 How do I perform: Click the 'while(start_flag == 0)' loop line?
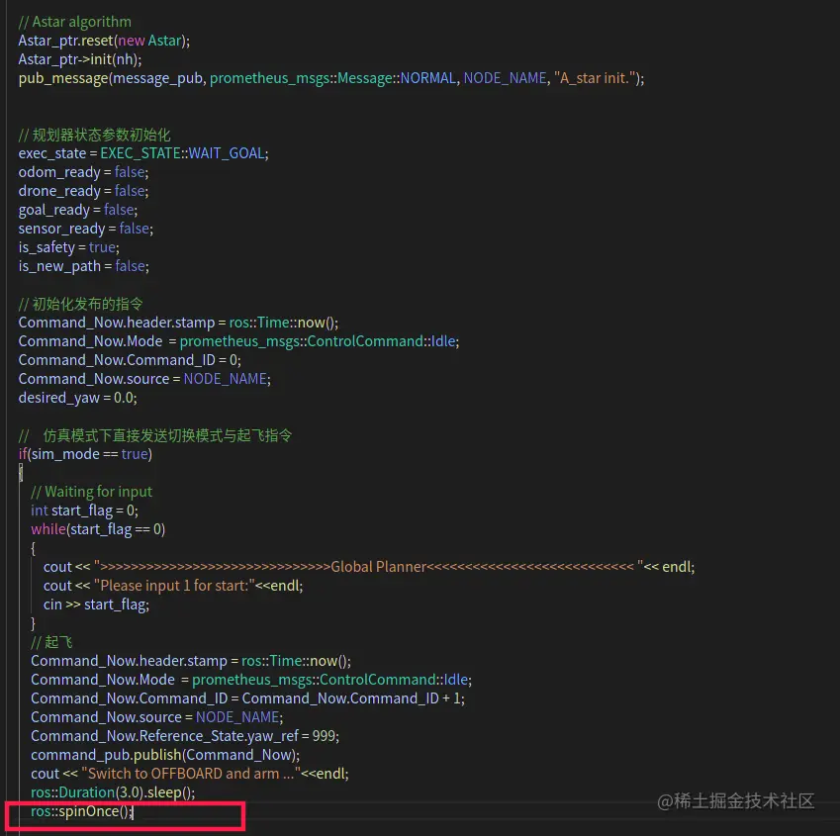[98, 529]
